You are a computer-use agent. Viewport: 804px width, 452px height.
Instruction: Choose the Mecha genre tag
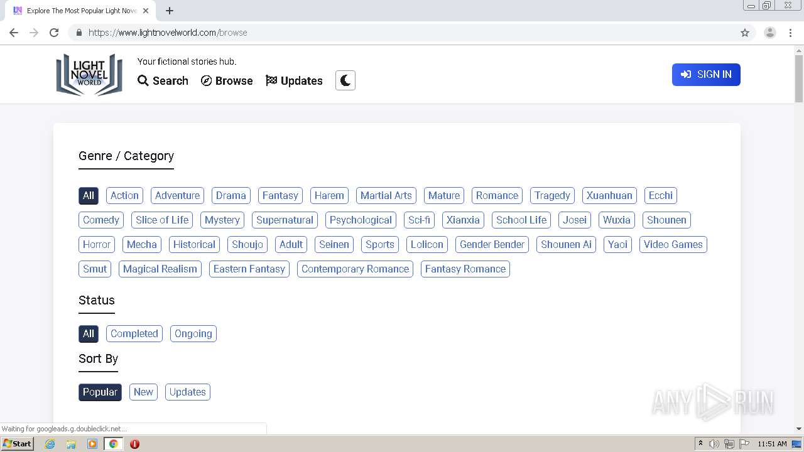pos(142,244)
